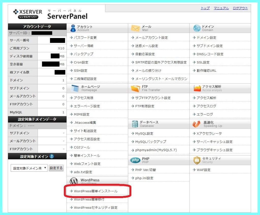Click the Homepage section window icon
The image size is (260, 215).
75,88
